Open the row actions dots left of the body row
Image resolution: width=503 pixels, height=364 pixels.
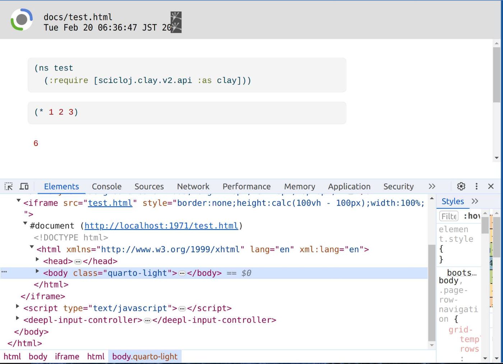(4, 272)
